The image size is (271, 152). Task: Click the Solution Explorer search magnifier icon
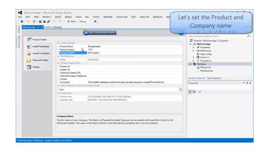(x=248, y=36)
